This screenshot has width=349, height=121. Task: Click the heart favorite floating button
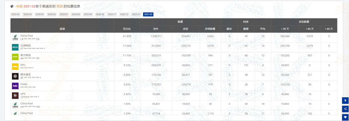345,117
